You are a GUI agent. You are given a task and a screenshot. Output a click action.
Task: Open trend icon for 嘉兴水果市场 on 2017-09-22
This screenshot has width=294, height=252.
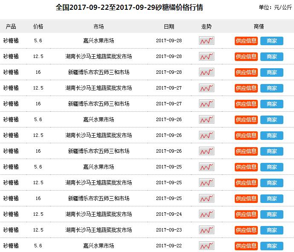coord(206,246)
